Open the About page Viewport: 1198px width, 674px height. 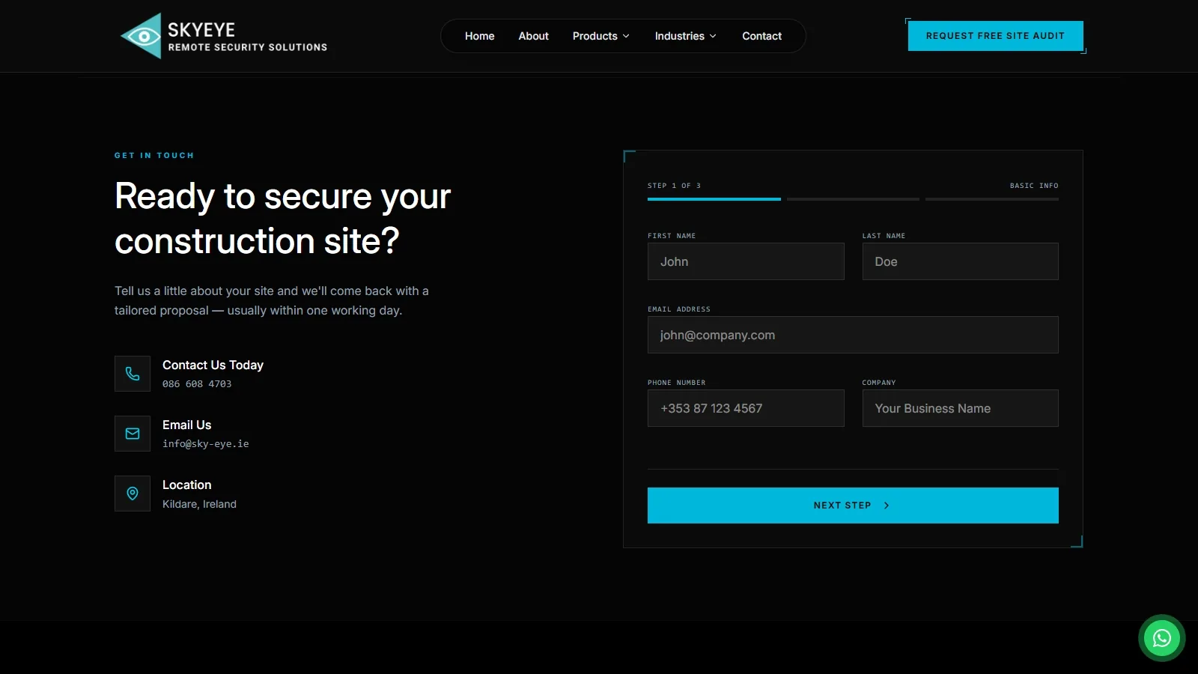533,36
